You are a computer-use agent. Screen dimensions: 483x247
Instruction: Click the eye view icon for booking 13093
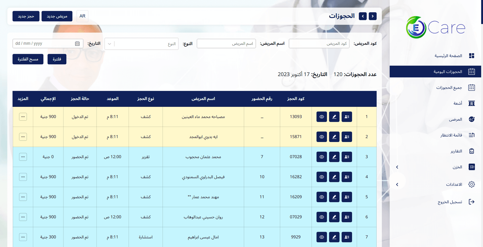(x=321, y=117)
